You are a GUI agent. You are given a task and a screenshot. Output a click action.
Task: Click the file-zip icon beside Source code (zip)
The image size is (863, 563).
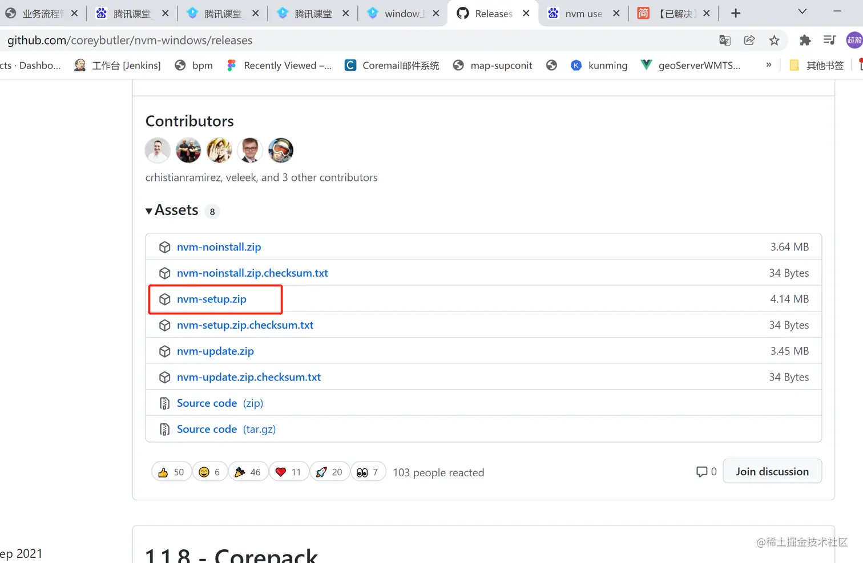pyautogui.click(x=165, y=403)
